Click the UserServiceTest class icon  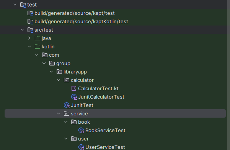81,147
